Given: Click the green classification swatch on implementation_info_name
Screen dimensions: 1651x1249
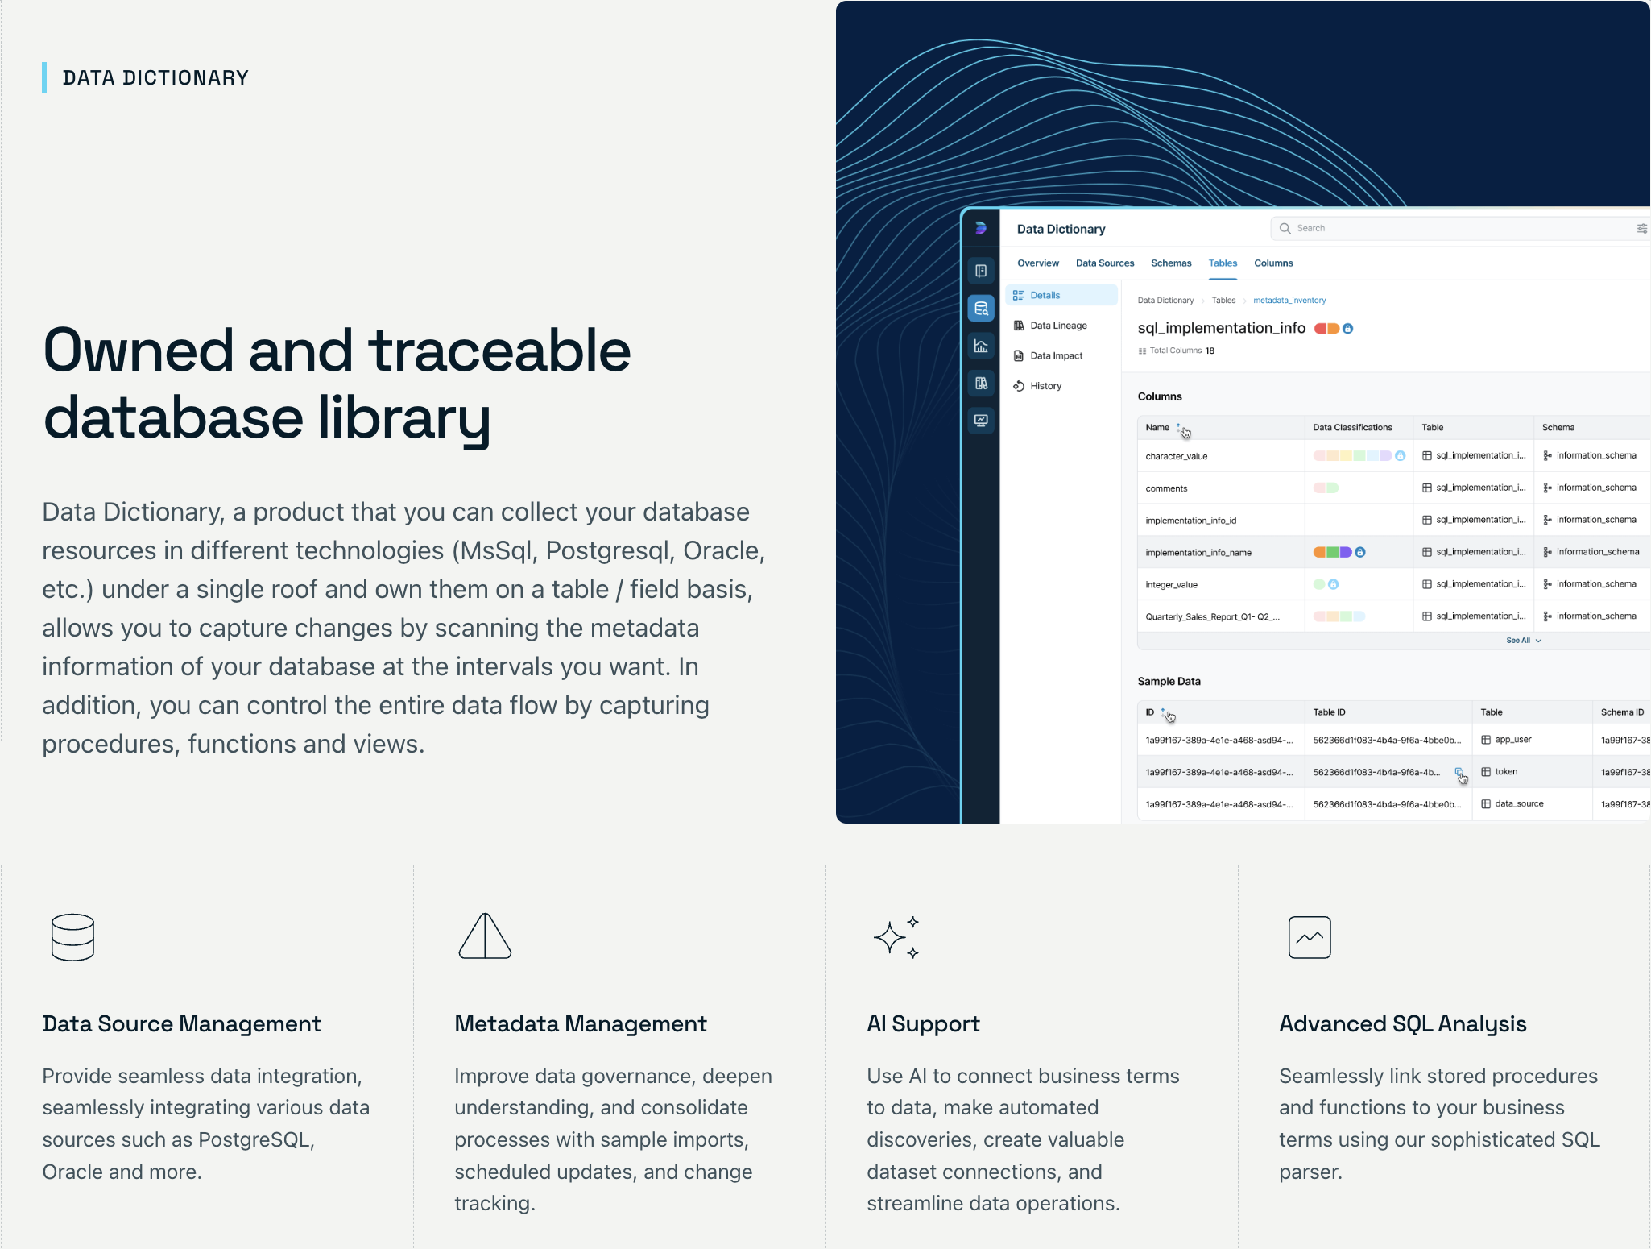Looking at the screenshot, I should 1333,552.
